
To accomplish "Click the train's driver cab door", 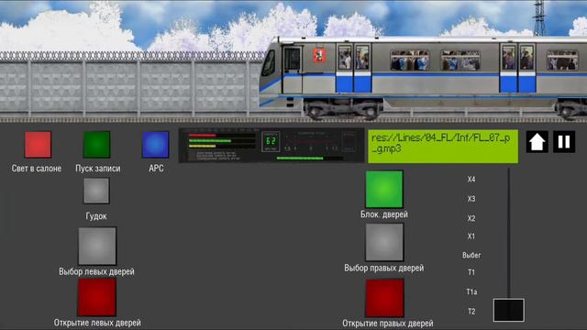I will tap(292, 69).
